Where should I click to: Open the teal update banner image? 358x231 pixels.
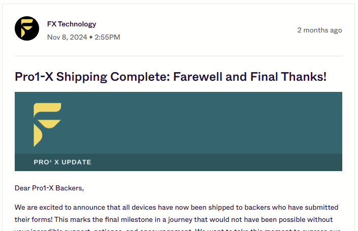pos(203,122)
